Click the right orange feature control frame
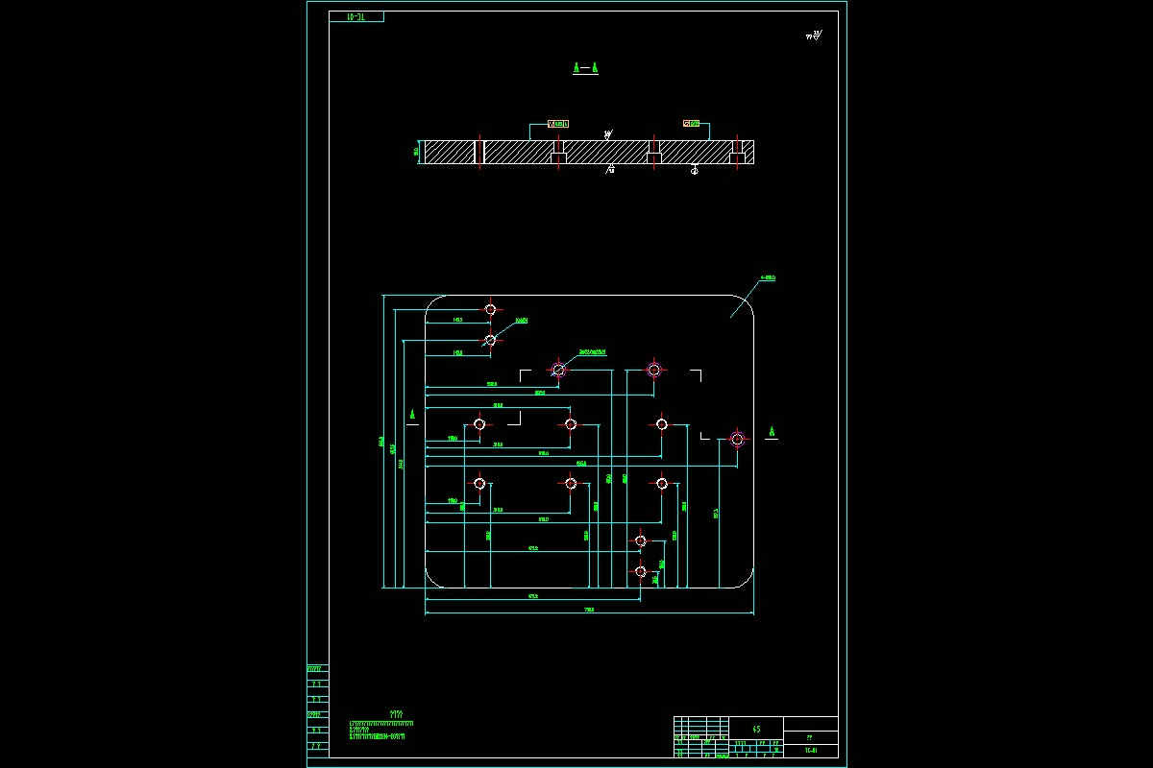1153x768 pixels. click(692, 124)
